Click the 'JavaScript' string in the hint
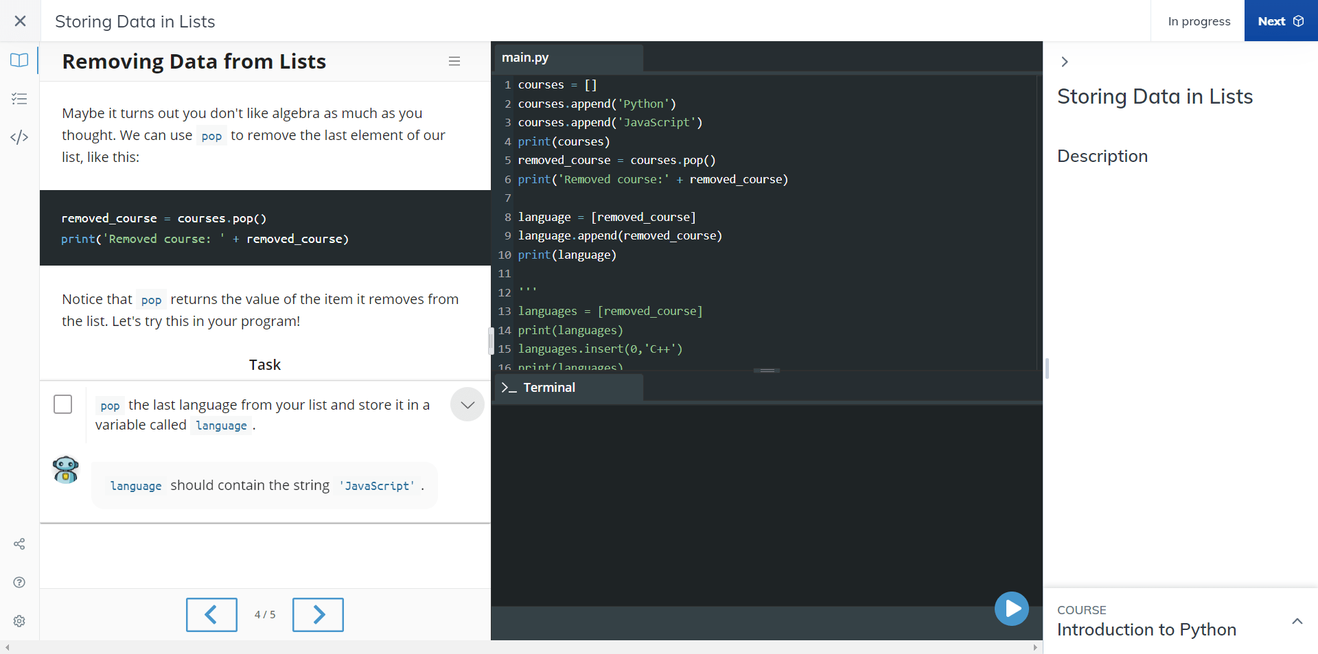The height and width of the screenshot is (654, 1318). (x=377, y=486)
